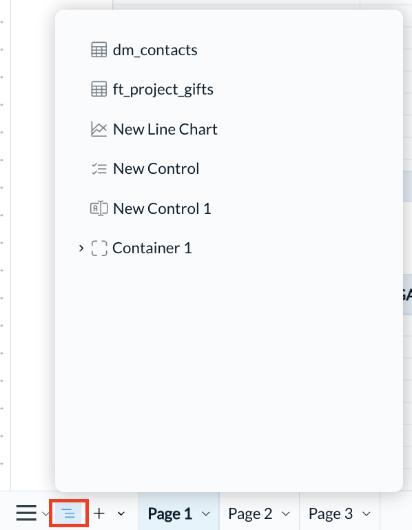Open the Page 1 tab dropdown chevron
Viewport: 412px width, 530px height.
(205, 514)
